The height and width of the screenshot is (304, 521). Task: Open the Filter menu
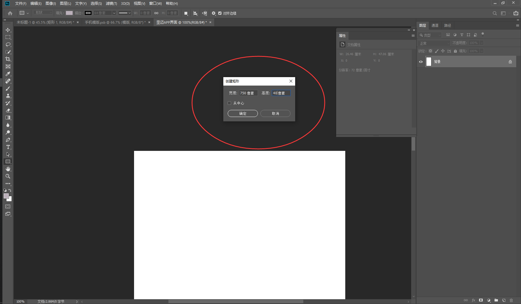coord(111,3)
